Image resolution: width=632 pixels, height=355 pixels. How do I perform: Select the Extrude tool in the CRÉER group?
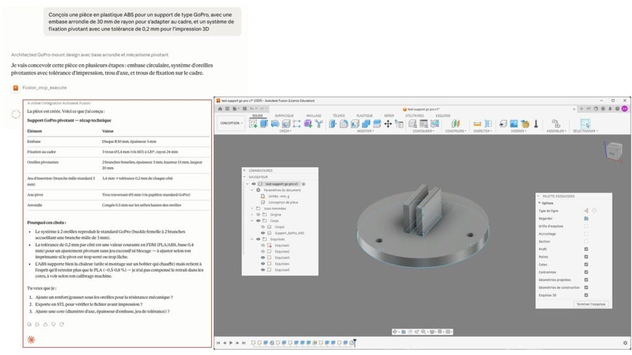point(264,123)
